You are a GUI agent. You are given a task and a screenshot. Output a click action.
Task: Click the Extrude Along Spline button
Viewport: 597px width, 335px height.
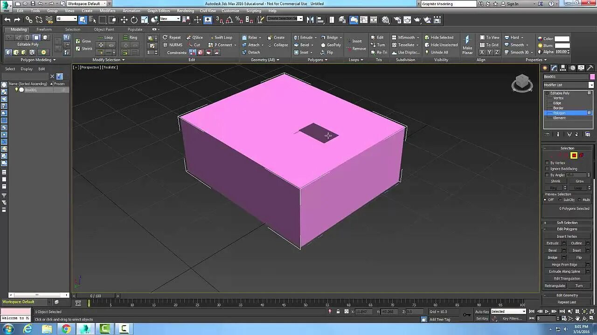coord(564,271)
